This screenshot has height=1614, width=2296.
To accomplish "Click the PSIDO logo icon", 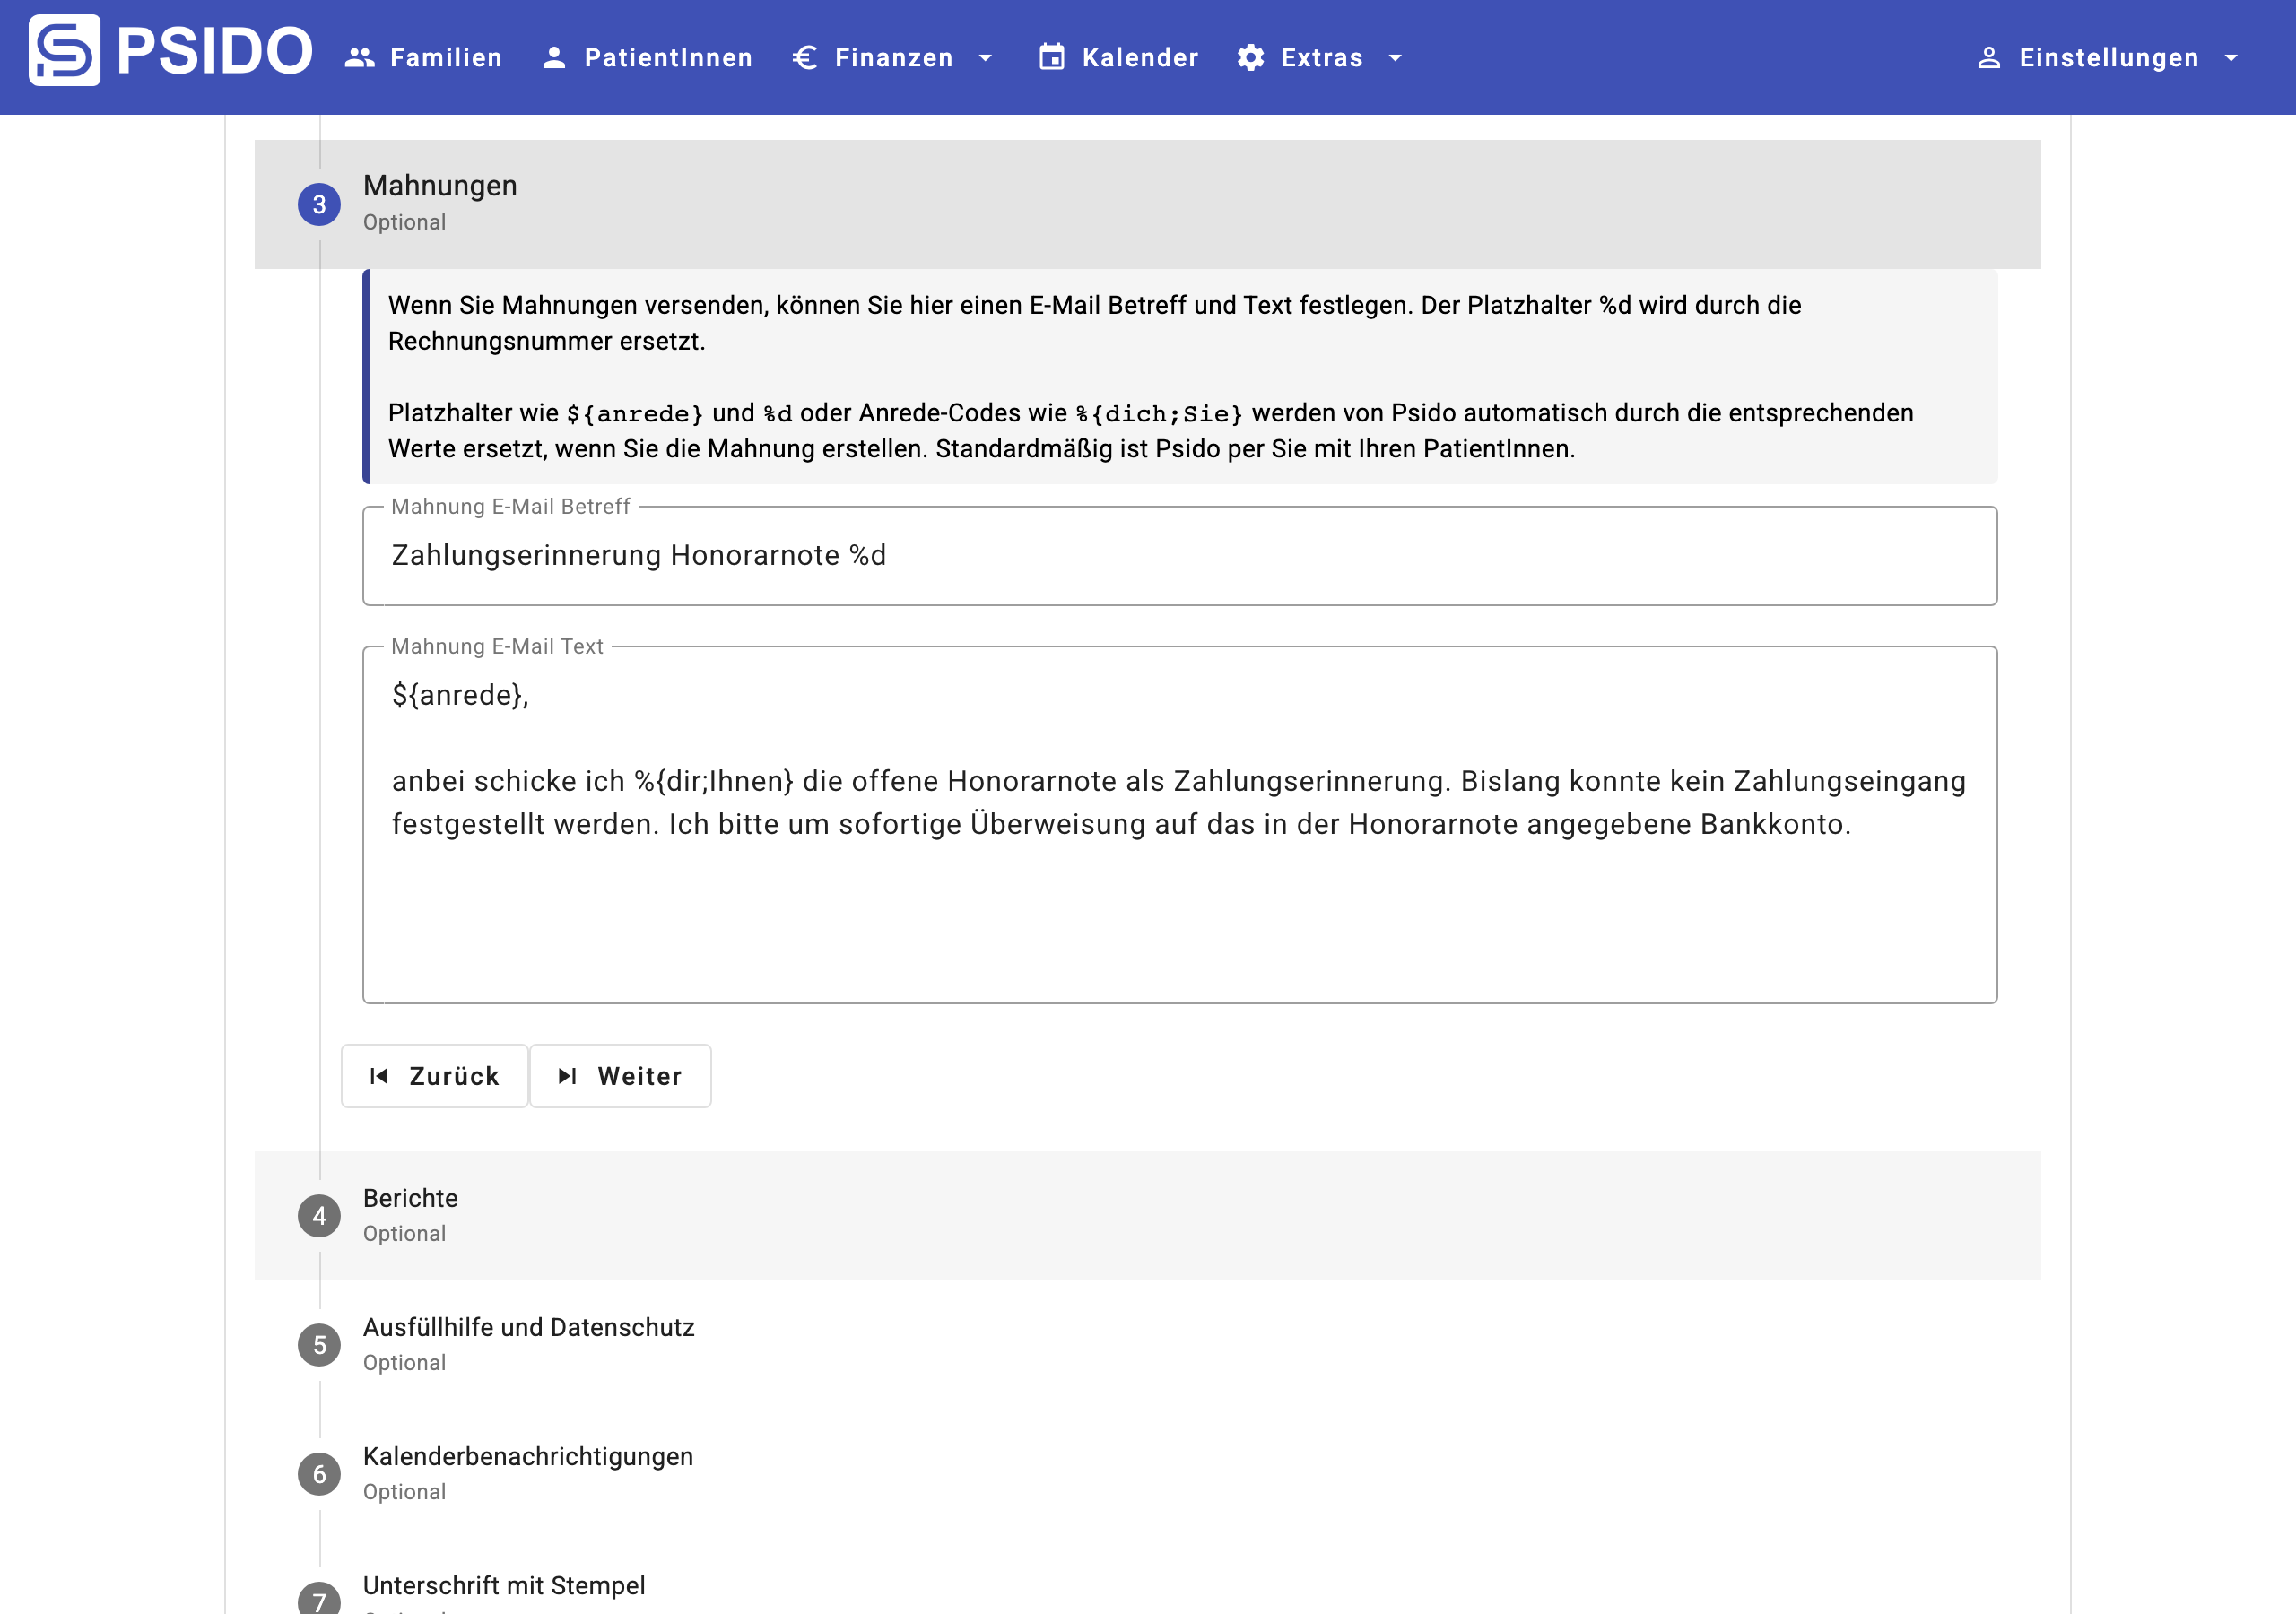I will [64, 51].
